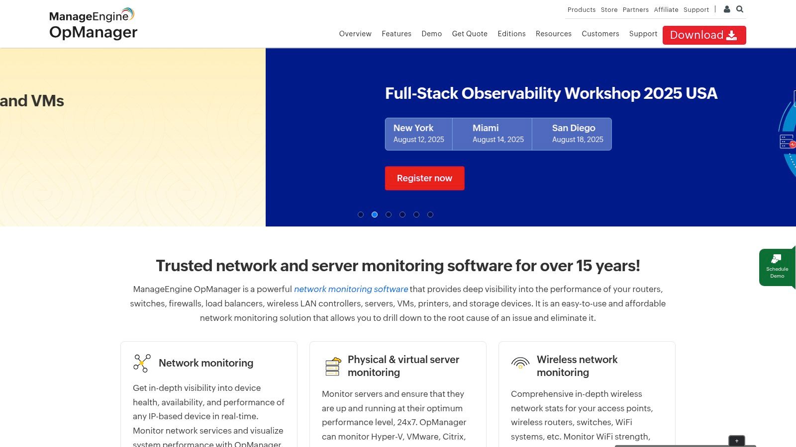
Task: Open the Affiliate top link
Action: click(x=666, y=9)
